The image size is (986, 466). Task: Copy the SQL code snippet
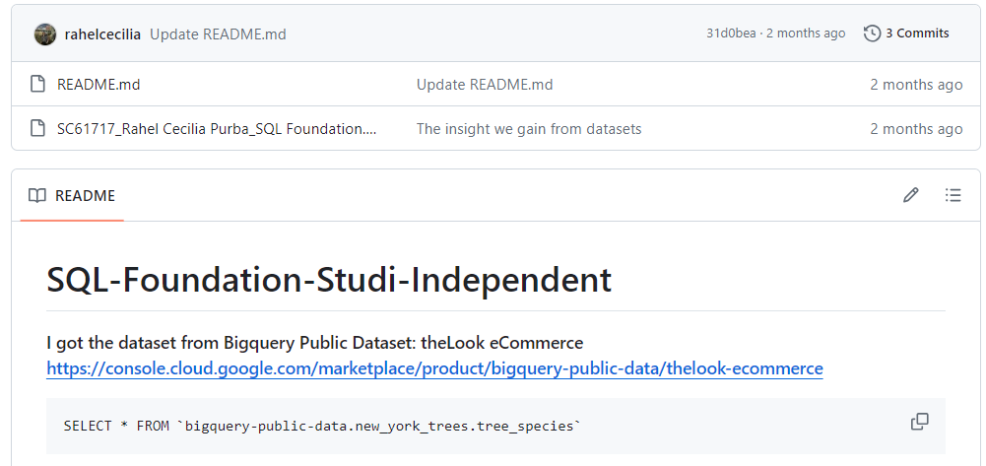[919, 422]
